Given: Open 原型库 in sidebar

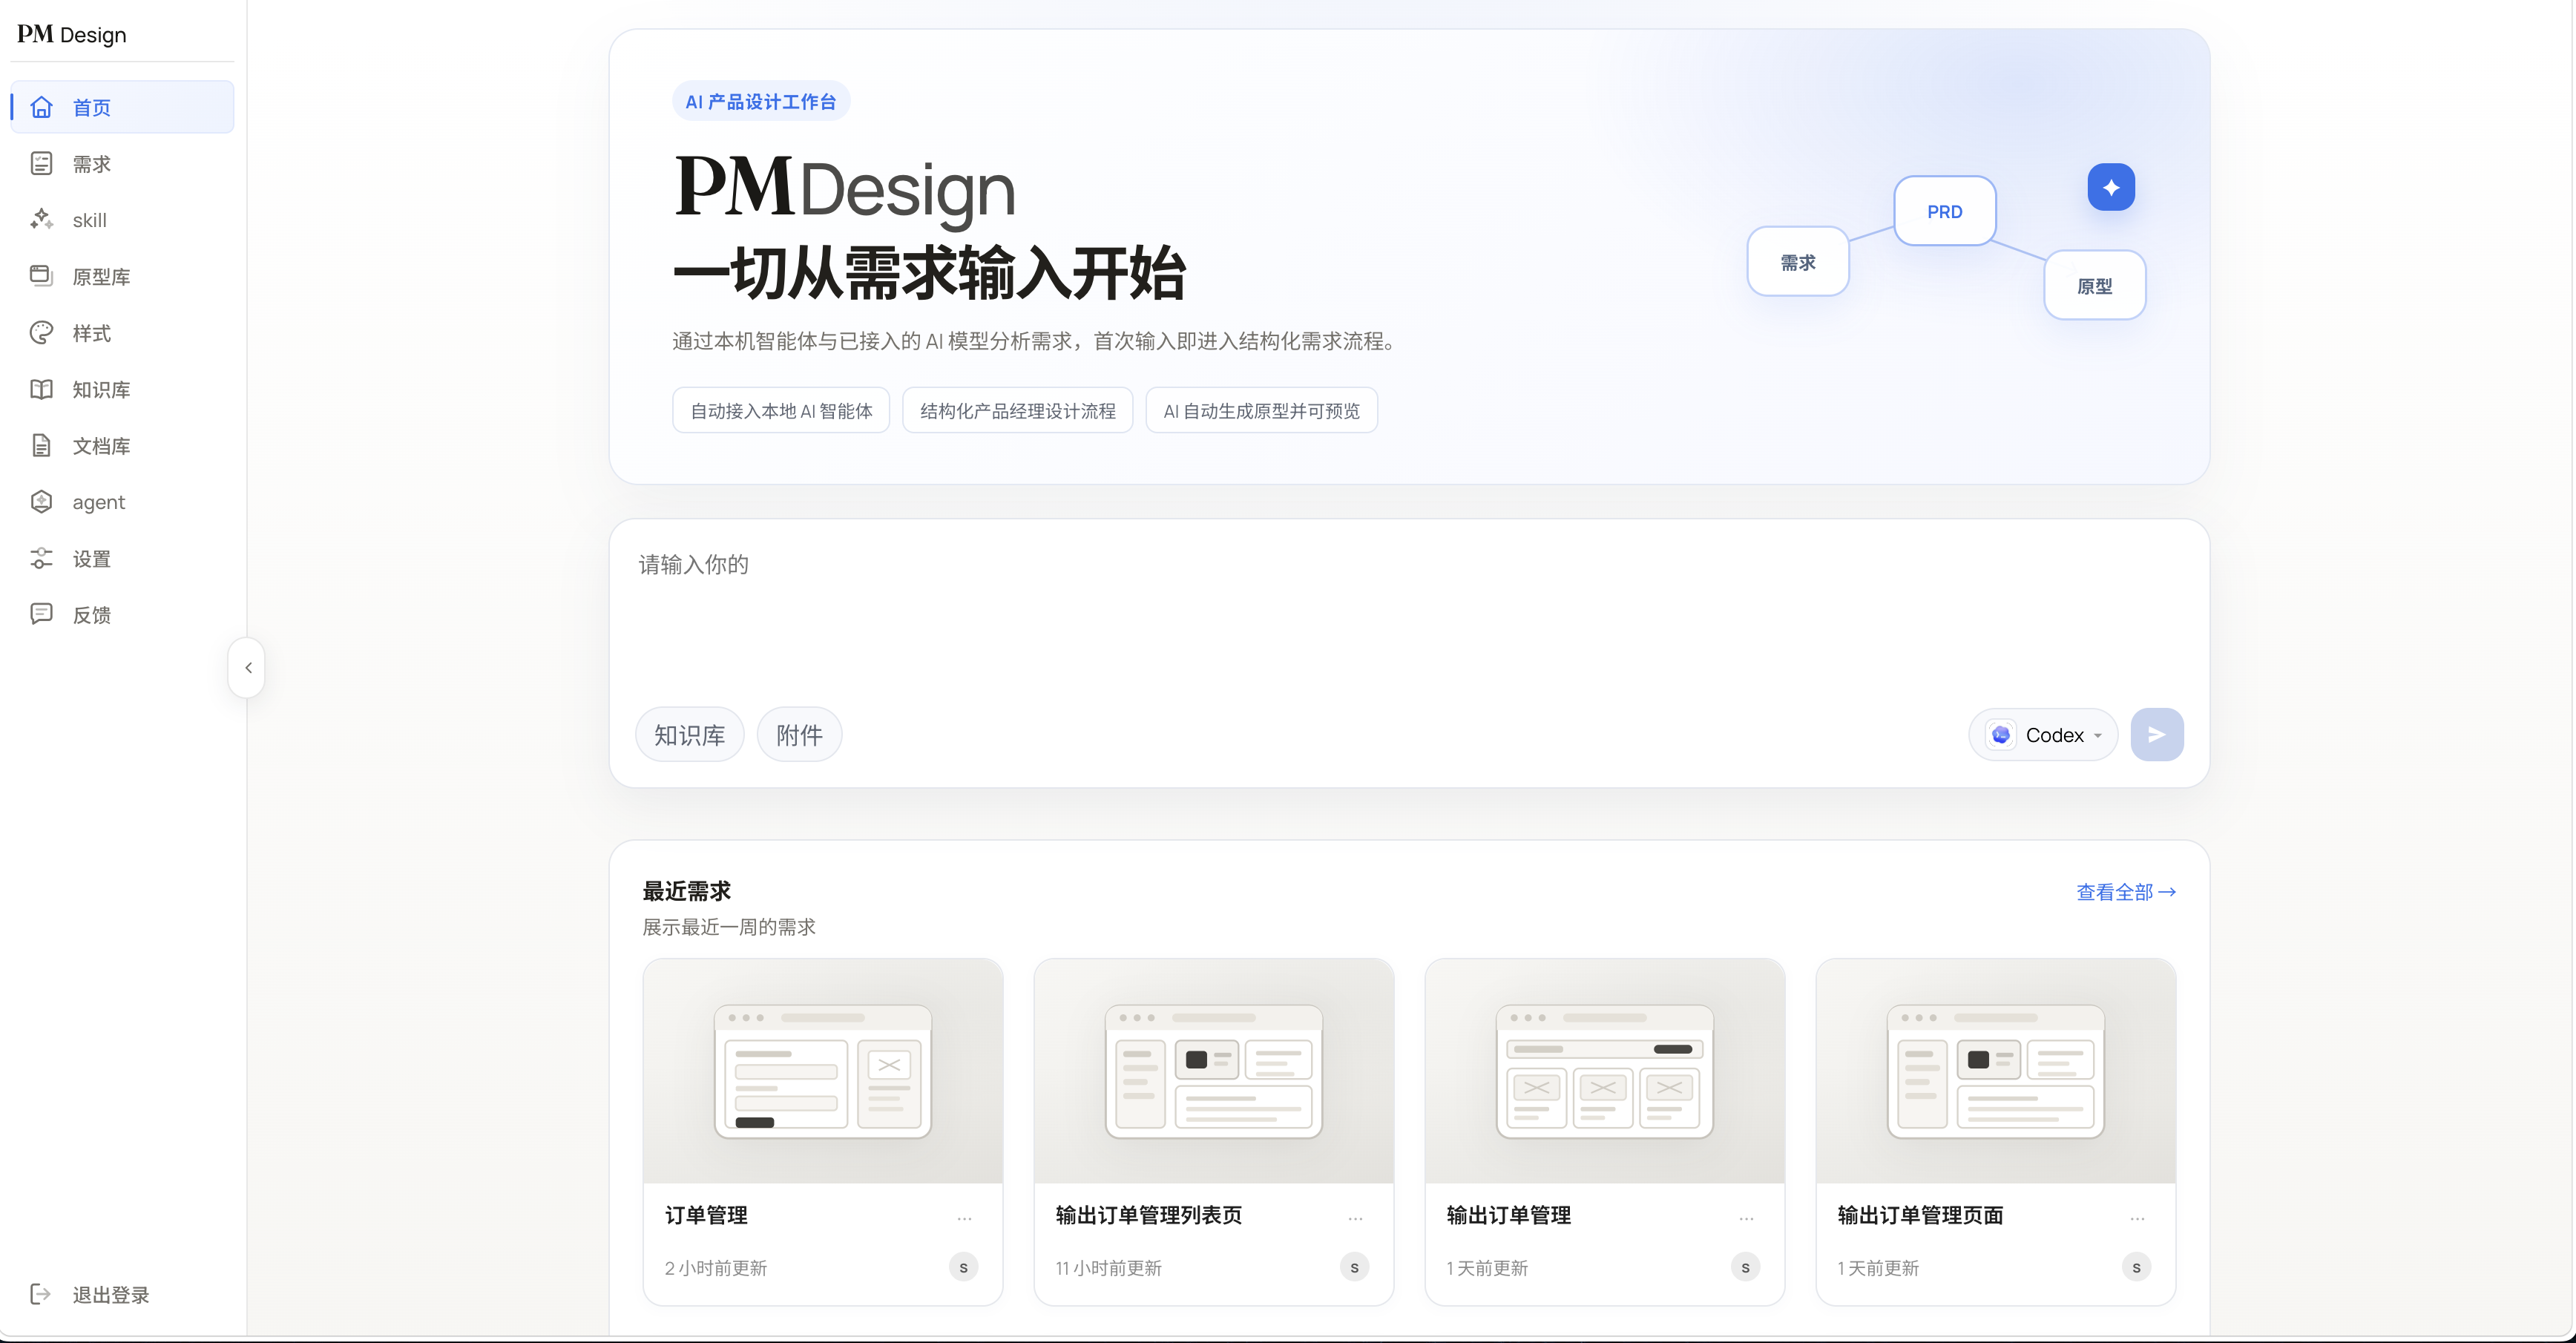Looking at the screenshot, I should click(122, 276).
